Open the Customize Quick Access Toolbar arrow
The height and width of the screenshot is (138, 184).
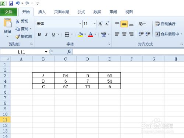coord(38,4)
